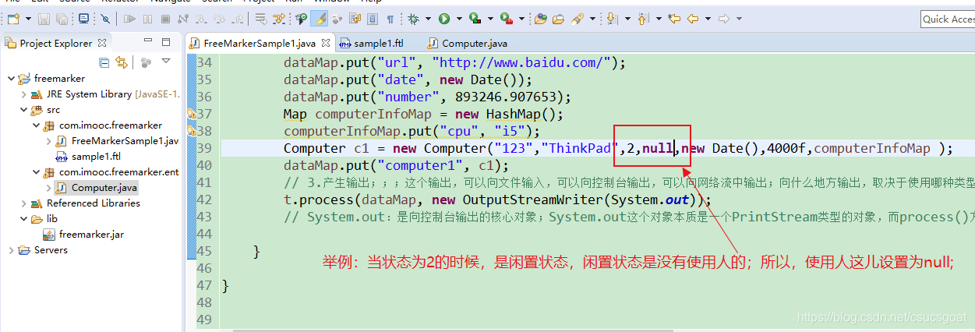Open the Back history dropdown arrow
Viewport: 975px width, 332px height.
pos(708,19)
